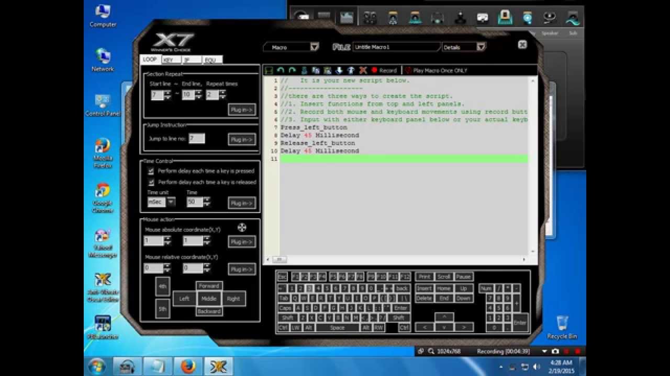Viewport: 670px width, 376px height.
Task: Click script editor horizontal scrollbar thumb
Action: [279, 260]
